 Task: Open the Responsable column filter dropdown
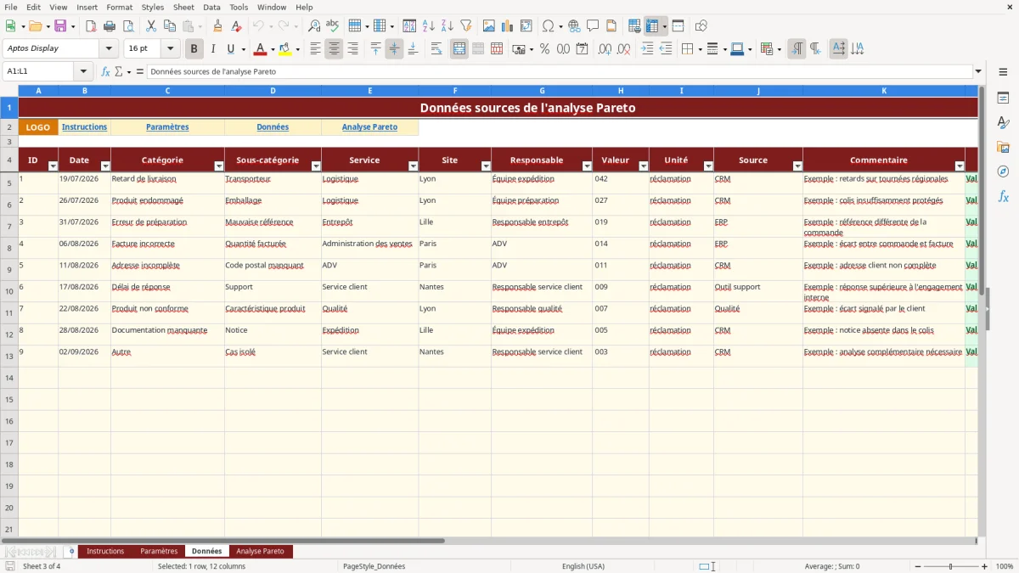click(x=587, y=166)
